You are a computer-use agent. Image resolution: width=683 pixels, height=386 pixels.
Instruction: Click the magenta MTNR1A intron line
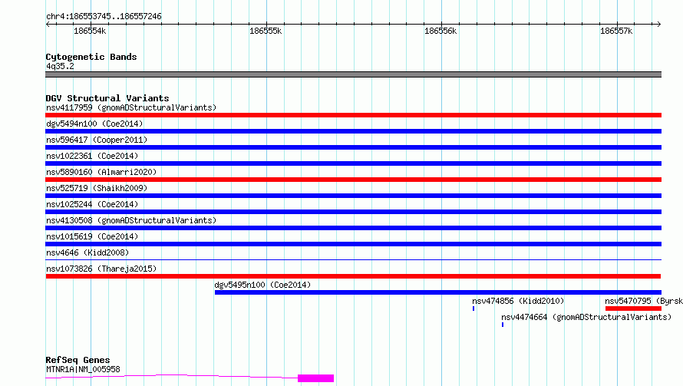[172, 376]
